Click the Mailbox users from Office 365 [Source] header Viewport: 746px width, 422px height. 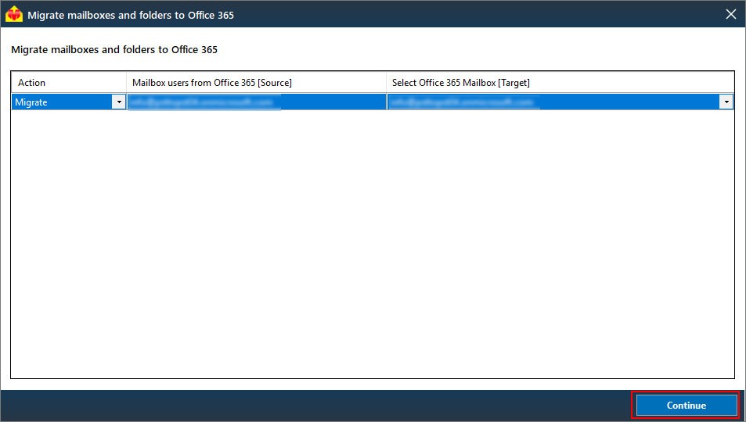tap(256, 83)
